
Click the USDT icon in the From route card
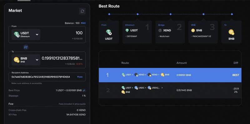click(x=109, y=32)
